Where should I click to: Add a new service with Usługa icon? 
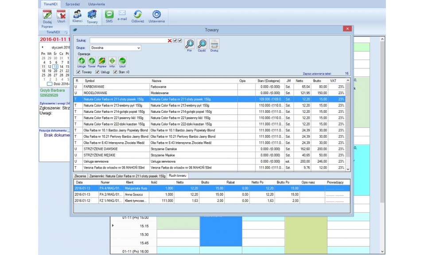click(82, 61)
